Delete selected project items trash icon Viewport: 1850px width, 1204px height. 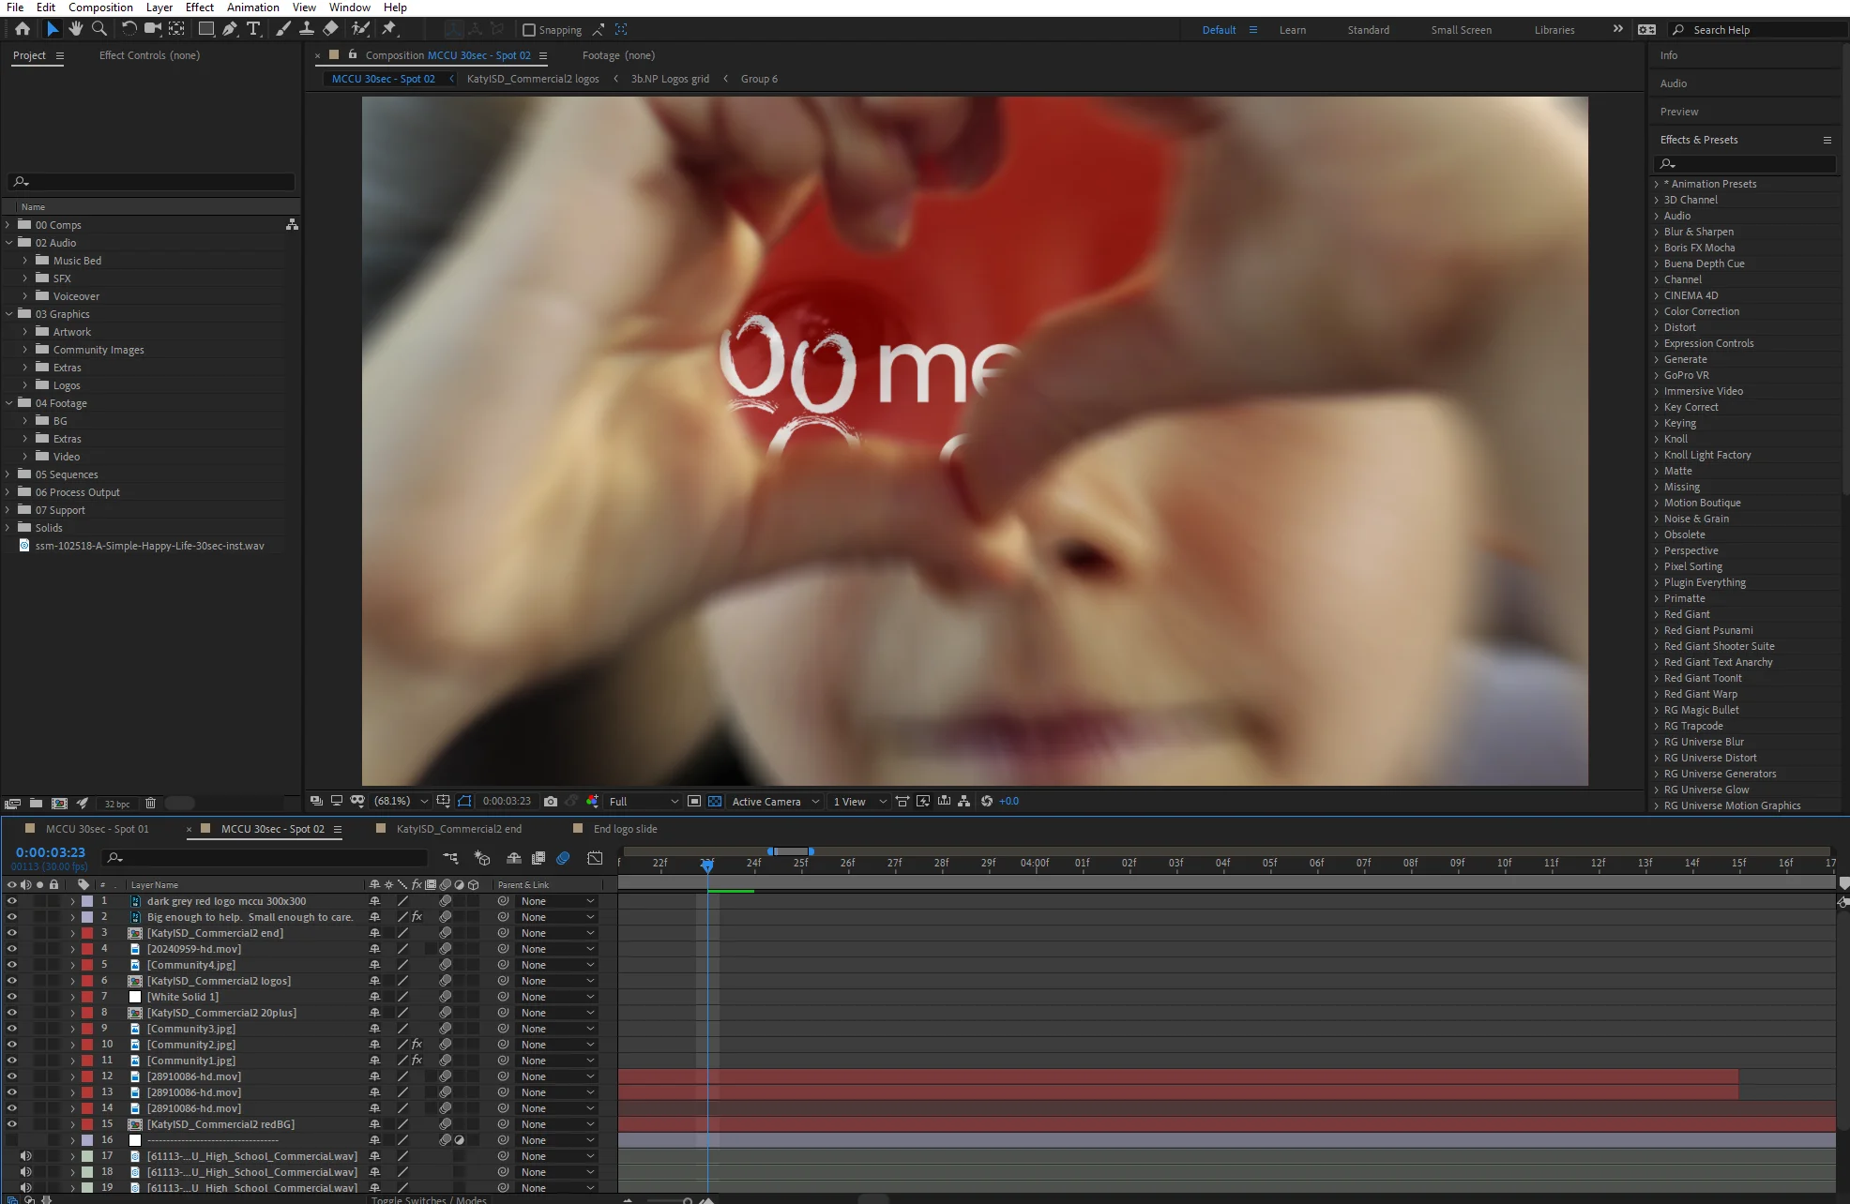point(150,803)
